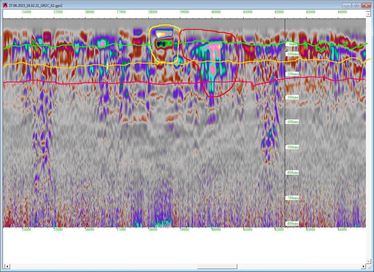Viewport: 374px width, 272px height.
Task: Click the down arrow of vertical scrollbar
Action: pos(368,261)
